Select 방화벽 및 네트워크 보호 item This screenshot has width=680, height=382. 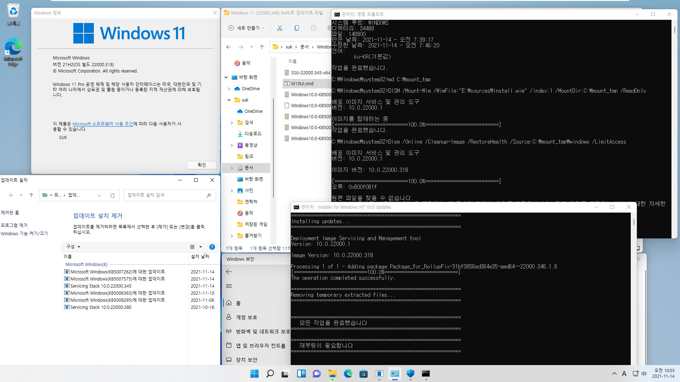pos(256,331)
